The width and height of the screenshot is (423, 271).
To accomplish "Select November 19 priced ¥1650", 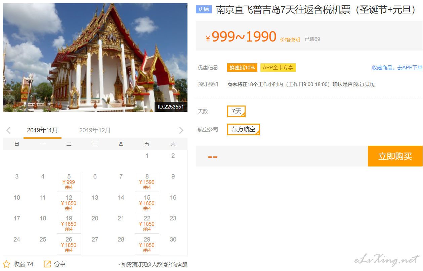I will (69, 224).
